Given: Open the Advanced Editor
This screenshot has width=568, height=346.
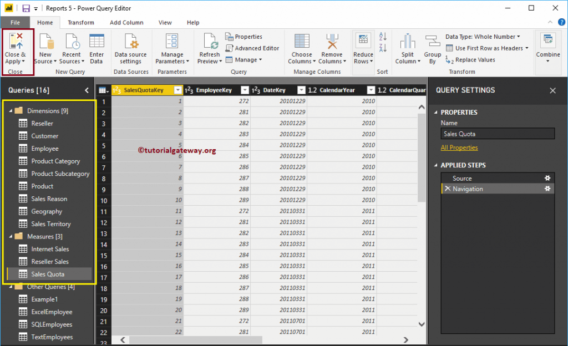Looking at the screenshot, I should [253, 48].
